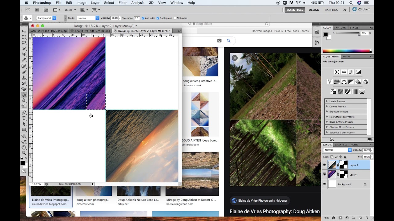Add a Curves adjustment

(351, 72)
